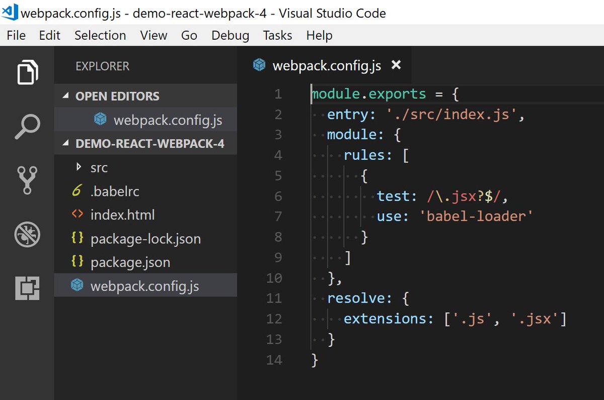Open the View menu
604x400 pixels.
[x=154, y=36]
